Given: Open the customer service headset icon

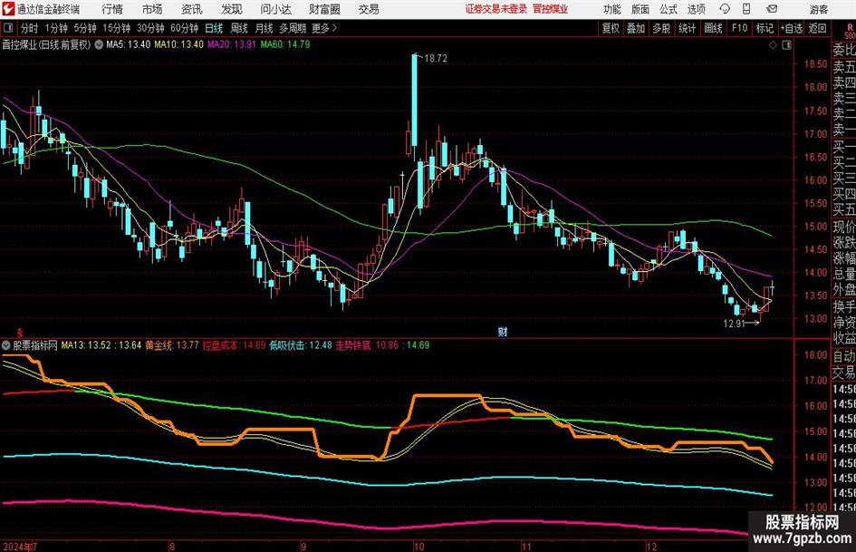Looking at the screenshot, I should [x=725, y=9].
